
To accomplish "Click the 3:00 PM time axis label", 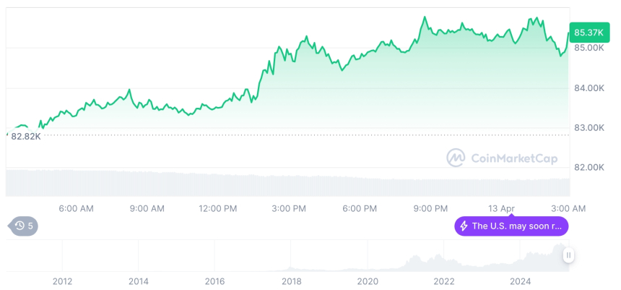I will point(289,208).
